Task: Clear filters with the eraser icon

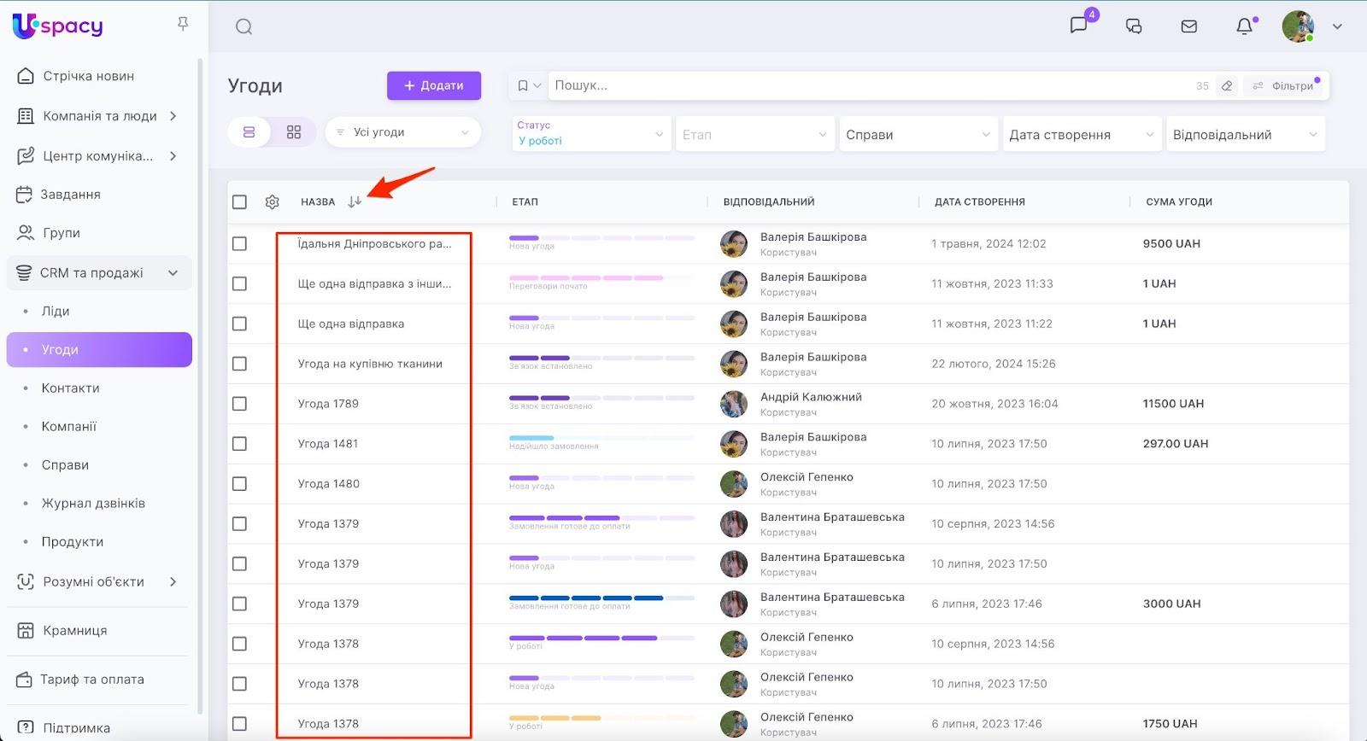Action: pos(1227,86)
